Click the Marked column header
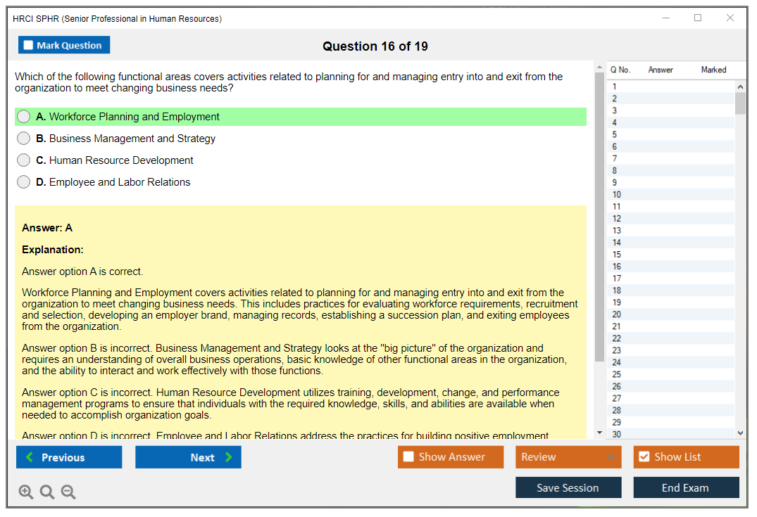The image size is (757, 517). (713, 70)
